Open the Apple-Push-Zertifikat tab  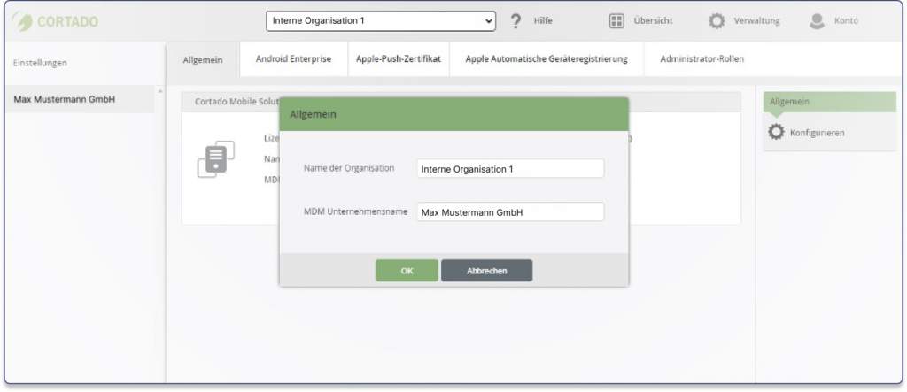[x=399, y=59]
